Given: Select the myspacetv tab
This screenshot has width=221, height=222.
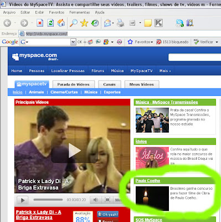Looking at the screenshot, I should [x=32, y=84].
